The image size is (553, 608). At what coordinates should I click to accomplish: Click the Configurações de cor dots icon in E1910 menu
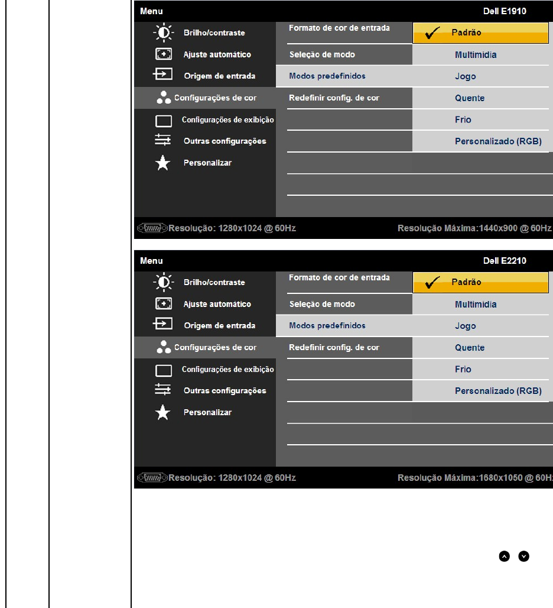pyautogui.click(x=164, y=98)
